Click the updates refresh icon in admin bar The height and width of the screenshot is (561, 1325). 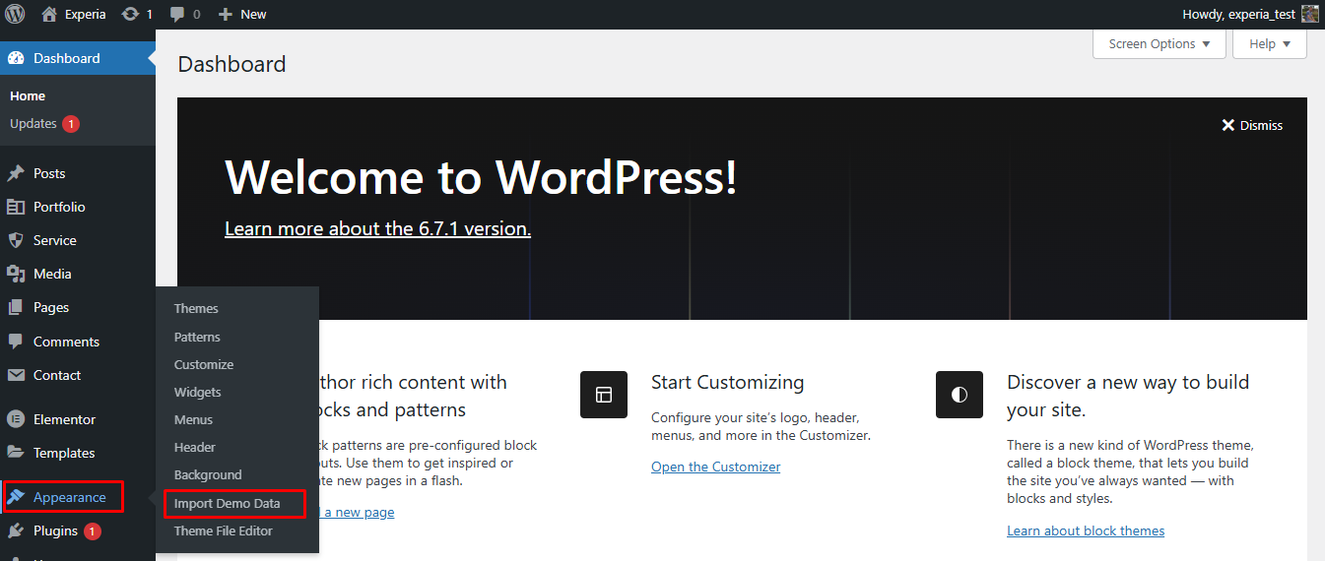[130, 14]
